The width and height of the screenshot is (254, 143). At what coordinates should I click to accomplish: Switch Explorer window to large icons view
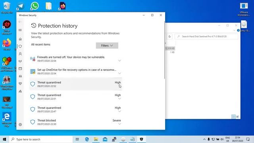238,116
